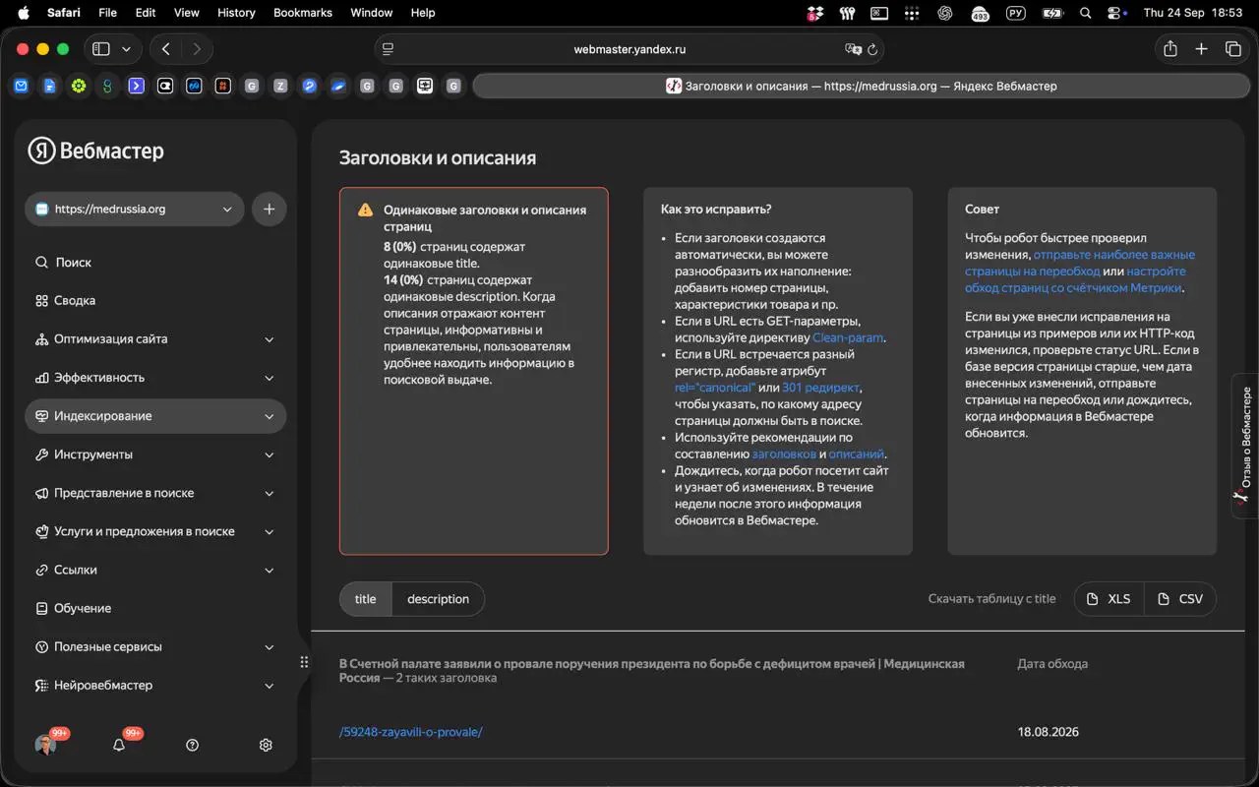The height and width of the screenshot is (787, 1259).
Task: Open the Clean-param link
Action: (848, 337)
